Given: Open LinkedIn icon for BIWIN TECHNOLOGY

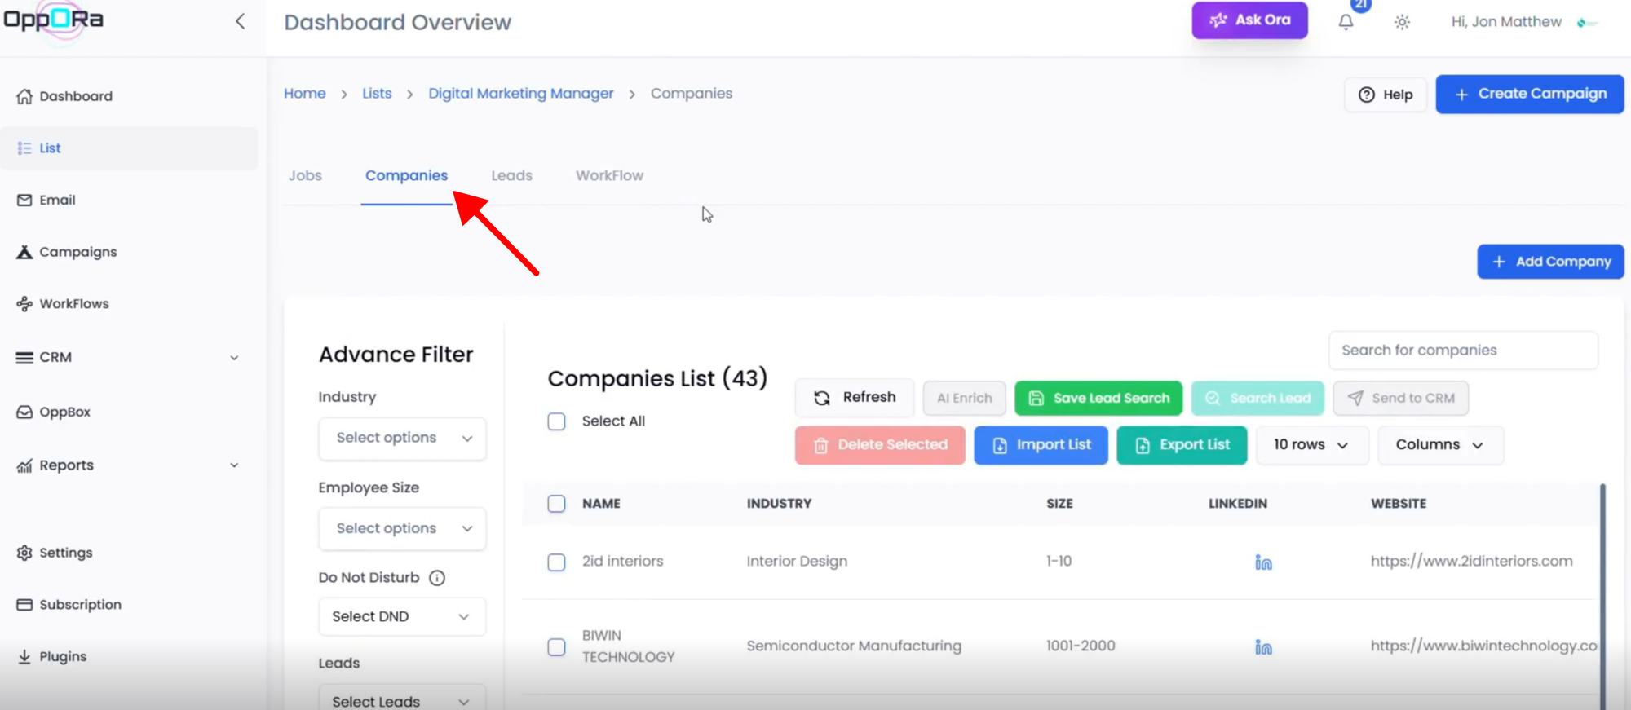Looking at the screenshot, I should pos(1263,647).
